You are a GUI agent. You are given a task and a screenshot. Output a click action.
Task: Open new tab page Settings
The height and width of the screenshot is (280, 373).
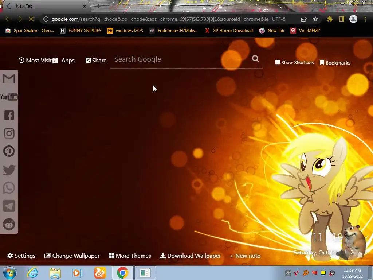click(21, 256)
